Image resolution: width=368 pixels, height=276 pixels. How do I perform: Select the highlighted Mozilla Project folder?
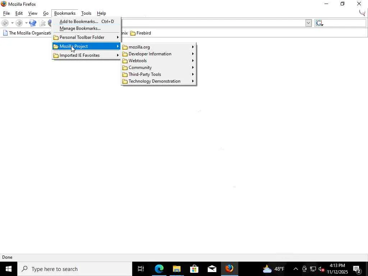point(87,46)
